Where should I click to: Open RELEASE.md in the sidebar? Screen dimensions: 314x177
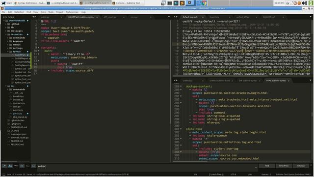click(x=17, y=145)
